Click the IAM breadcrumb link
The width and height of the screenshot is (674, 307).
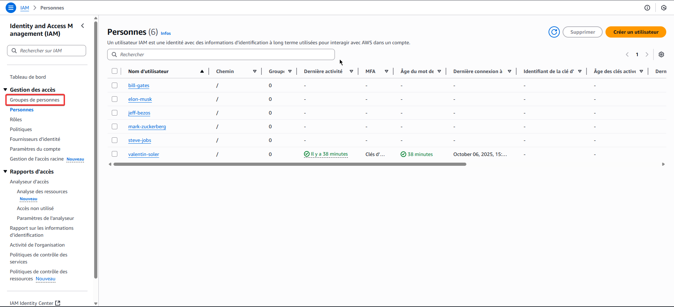tap(25, 8)
